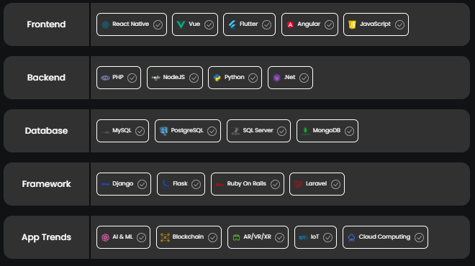The image size is (475, 266).
Task: Toggle the IoT checkmark circle
Action: [x=327, y=237]
